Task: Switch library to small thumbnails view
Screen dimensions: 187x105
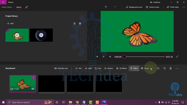Action: (80, 23)
